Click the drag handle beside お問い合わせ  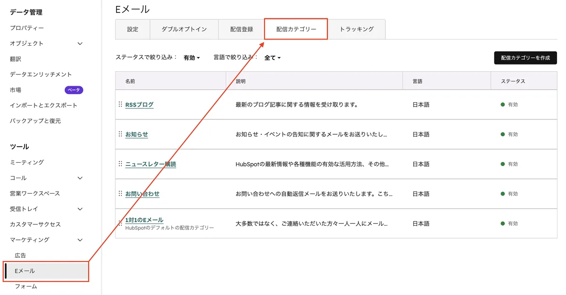click(121, 194)
